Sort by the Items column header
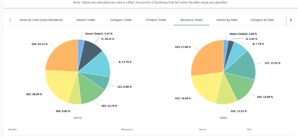298x137 pixels. [x=202, y=129]
